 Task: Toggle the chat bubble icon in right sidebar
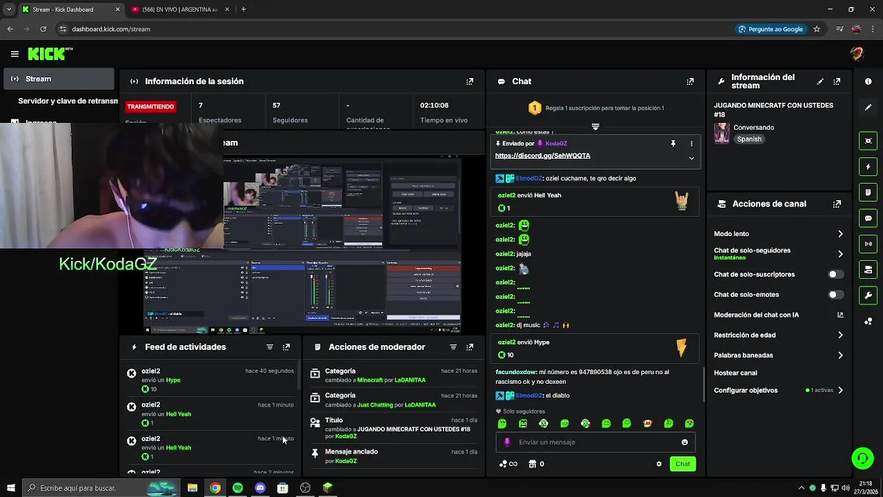868,218
